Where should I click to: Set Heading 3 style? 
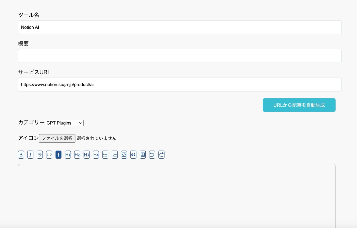[x=86, y=155]
